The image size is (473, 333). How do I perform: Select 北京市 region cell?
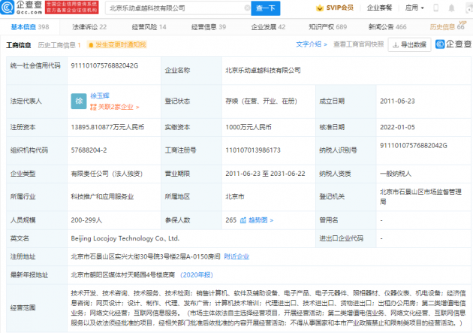235,197
